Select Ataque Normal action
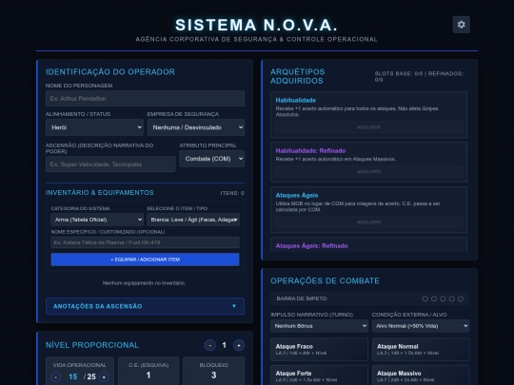Screen dimensions: 514x385 [x=421, y=349]
